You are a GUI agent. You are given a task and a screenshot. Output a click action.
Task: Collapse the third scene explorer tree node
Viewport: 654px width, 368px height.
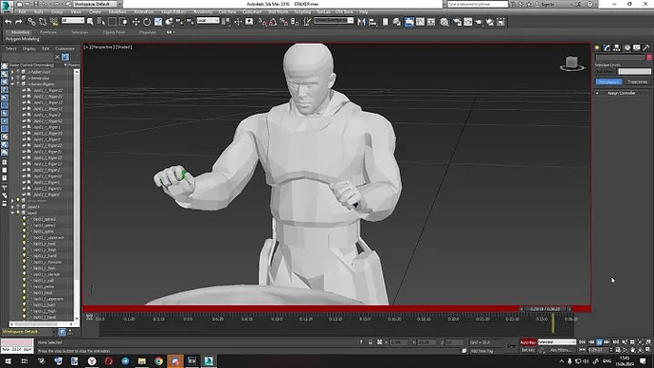(12, 84)
